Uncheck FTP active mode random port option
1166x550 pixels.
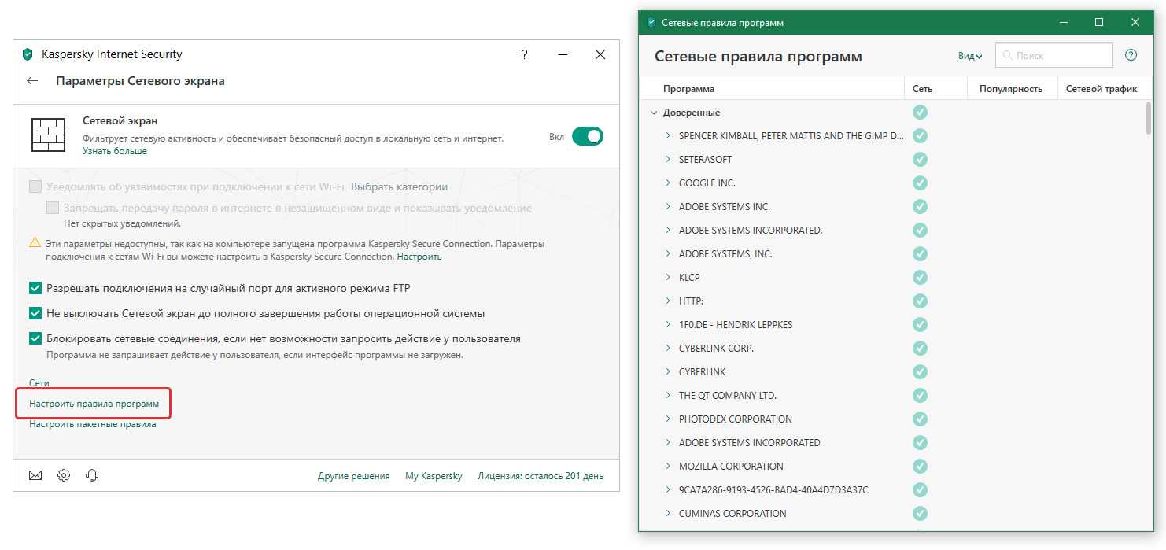(35, 288)
